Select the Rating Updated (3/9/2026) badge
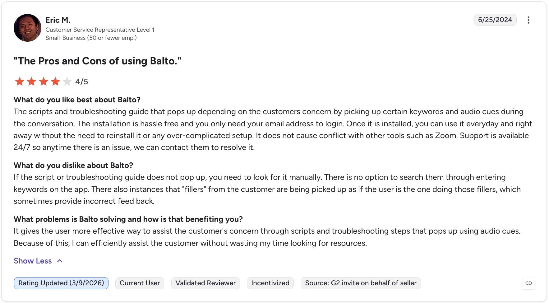 pos(61,283)
